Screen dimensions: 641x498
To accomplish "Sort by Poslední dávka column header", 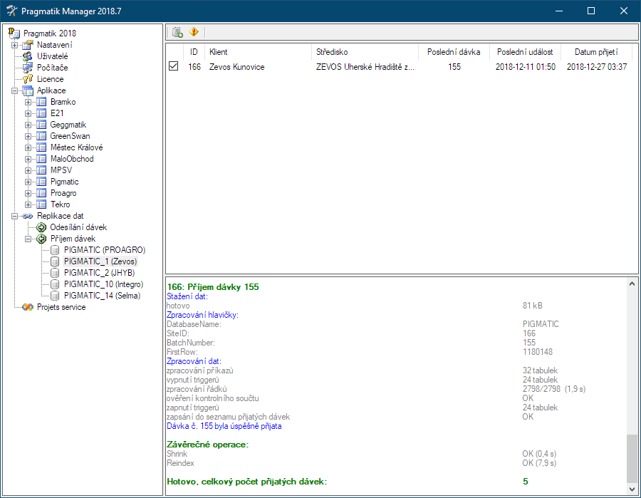I will coord(454,52).
